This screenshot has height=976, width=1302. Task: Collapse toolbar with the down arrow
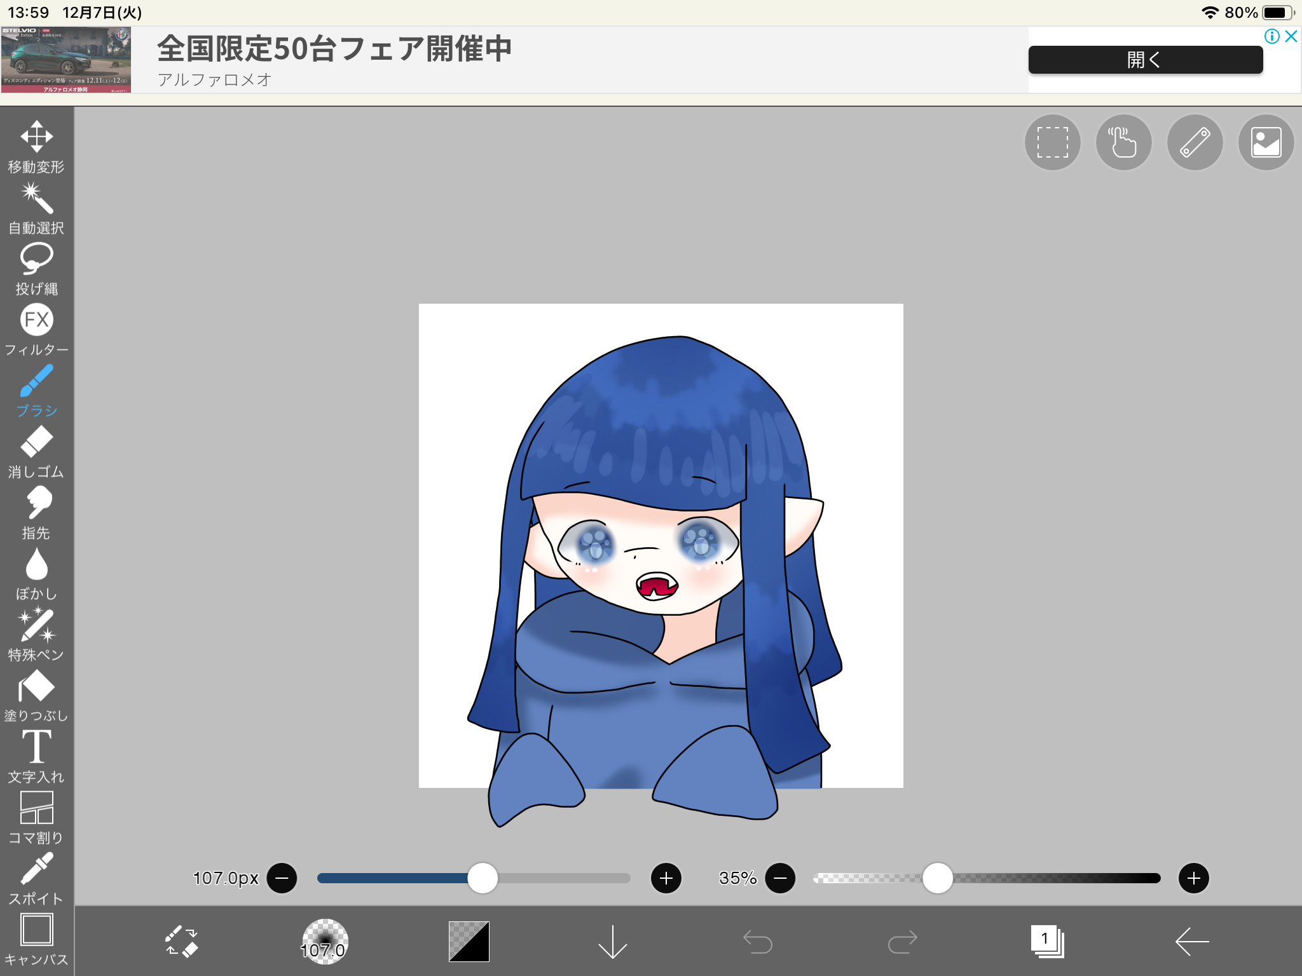coord(612,941)
